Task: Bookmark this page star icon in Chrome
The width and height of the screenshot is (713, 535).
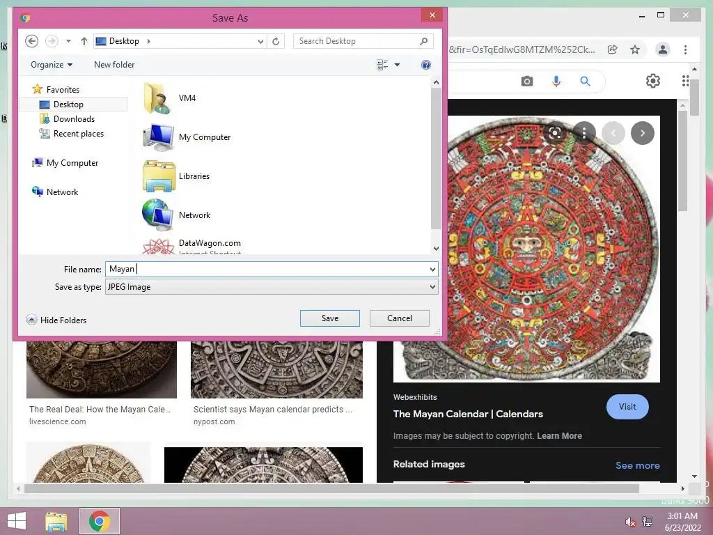Action: point(635,49)
